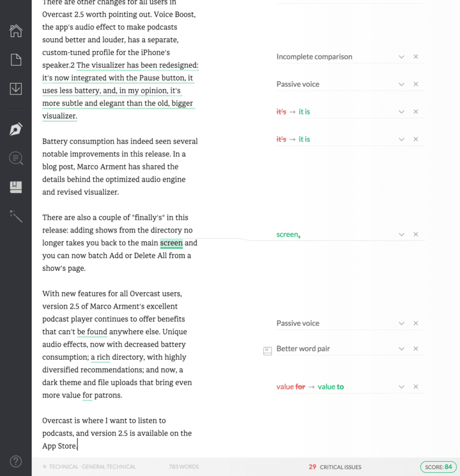Click the Score: 84 badge

coord(438,467)
